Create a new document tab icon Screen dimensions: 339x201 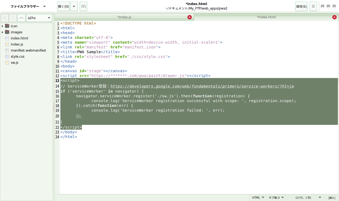point(83,6)
